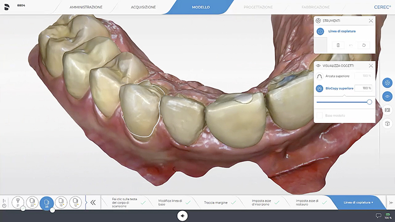Image resolution: width=395 pixels, height=222 pixels.
Task: Select tooth 21 restoration icon
Action: (18, 202)
